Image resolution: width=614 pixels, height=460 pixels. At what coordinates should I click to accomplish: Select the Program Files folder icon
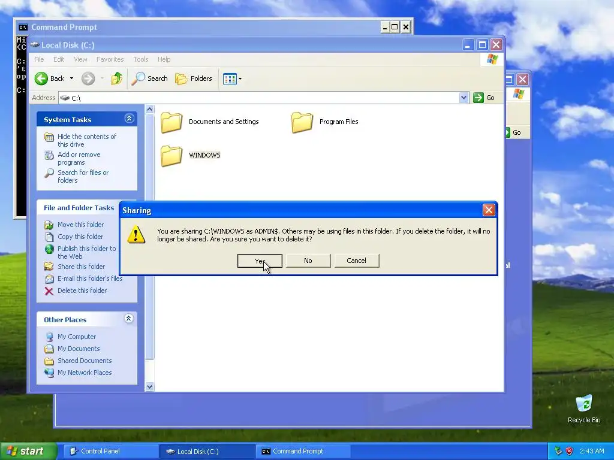pyautogui.click(x=302, y=122)
